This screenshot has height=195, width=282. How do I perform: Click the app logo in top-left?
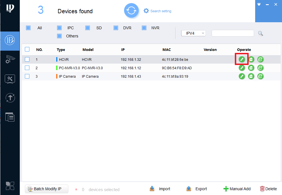(10, 8)
